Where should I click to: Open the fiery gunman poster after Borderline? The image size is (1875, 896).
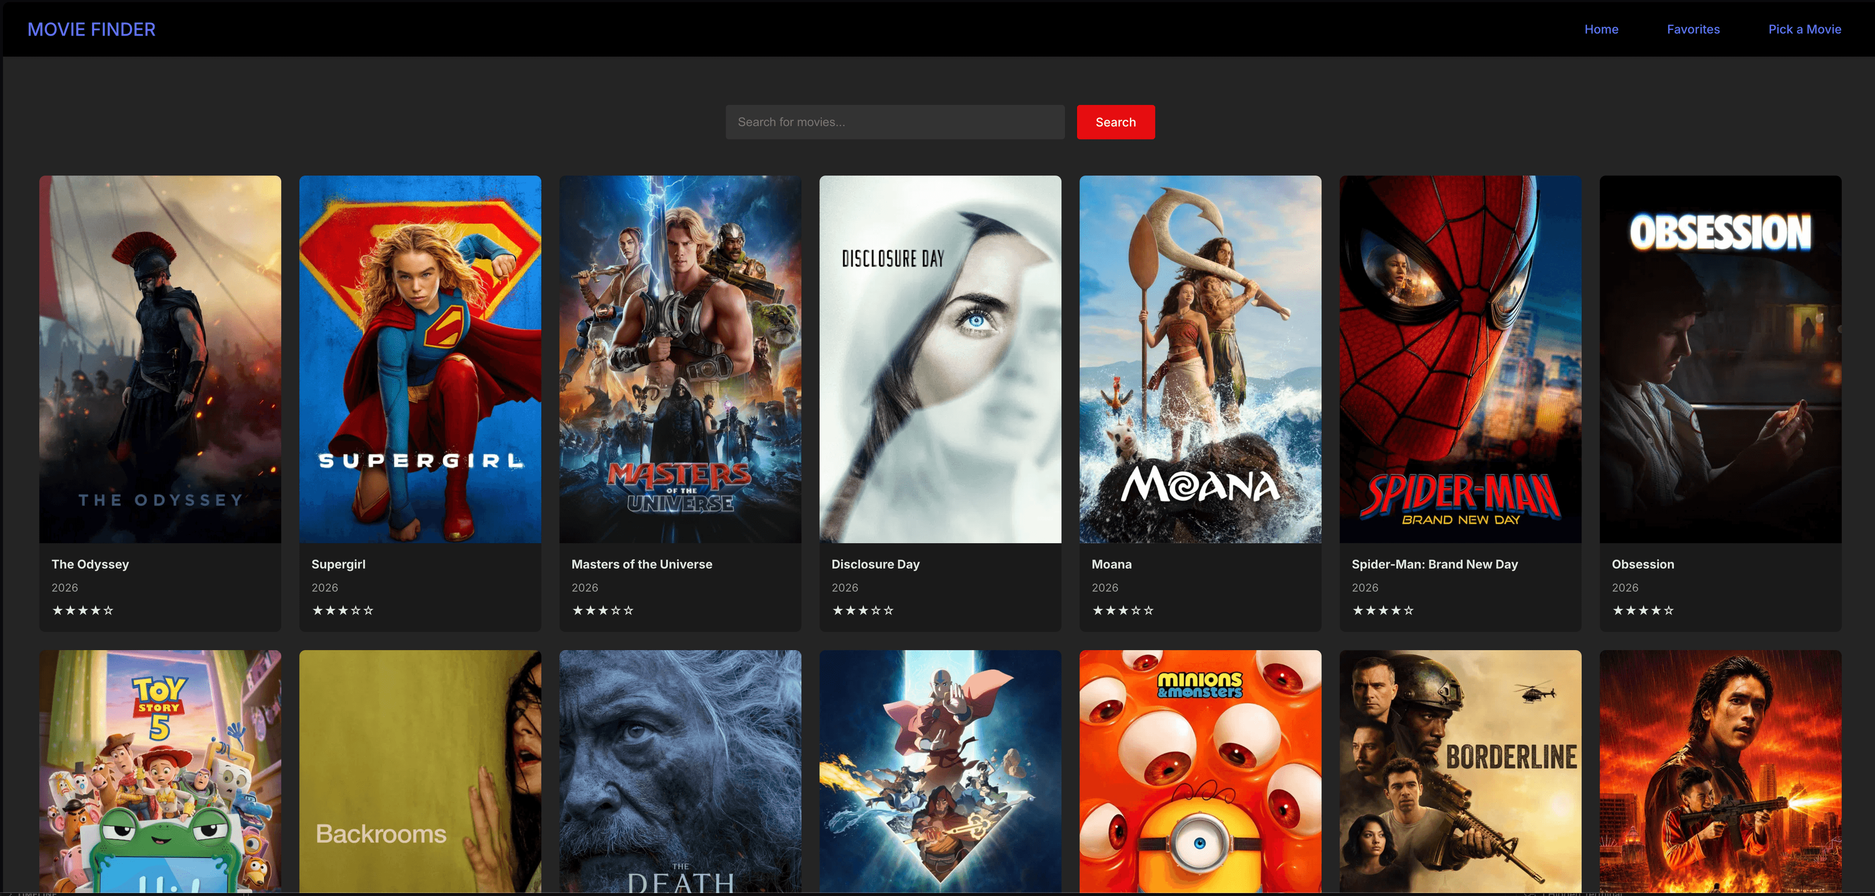(x=1720, y=772)
